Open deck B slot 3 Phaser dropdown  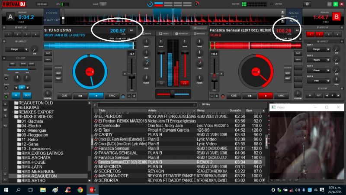318,70
